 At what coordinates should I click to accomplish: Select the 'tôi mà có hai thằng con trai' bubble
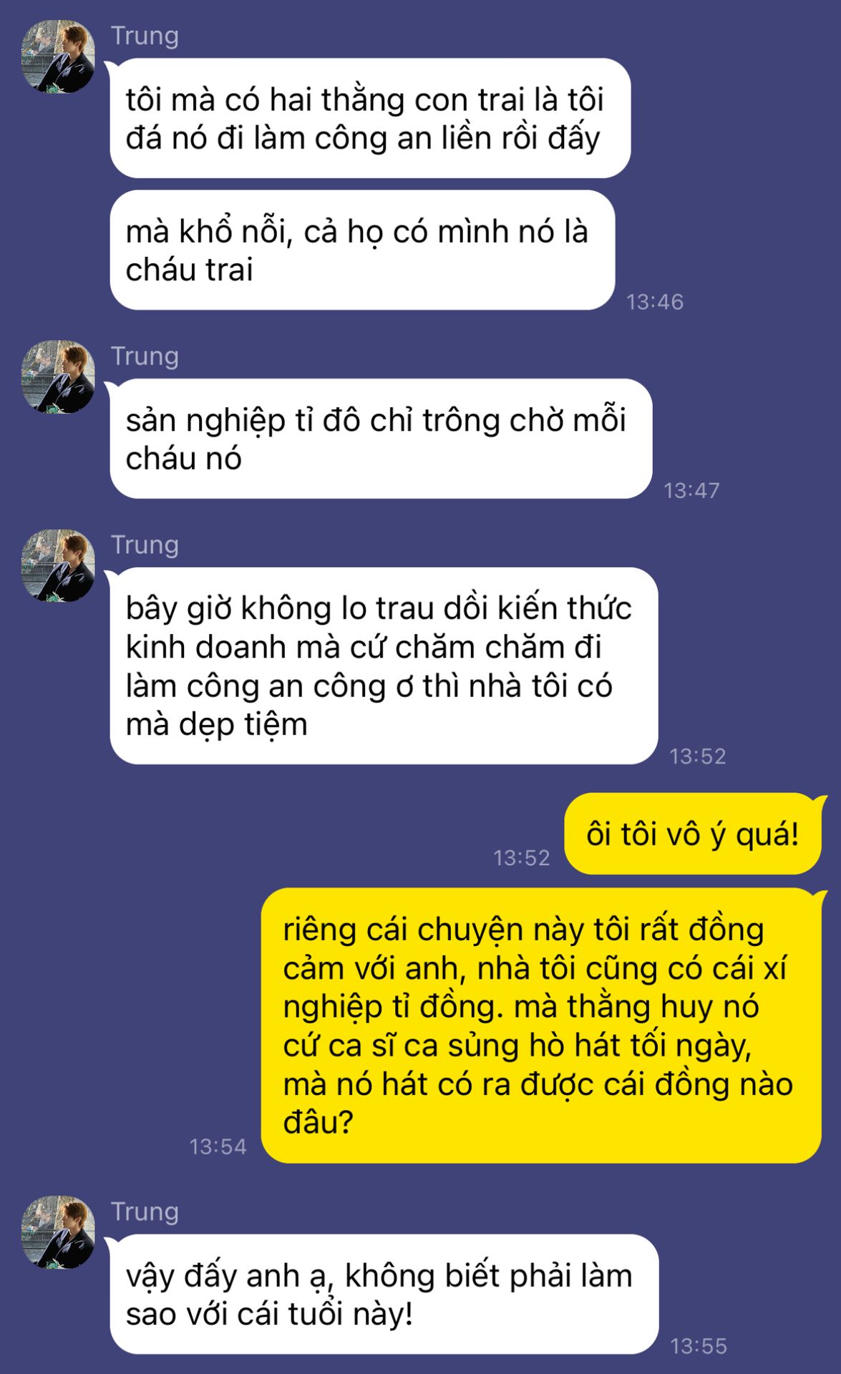point(370,118)
